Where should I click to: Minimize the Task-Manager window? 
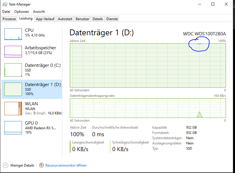pos(200,4)
